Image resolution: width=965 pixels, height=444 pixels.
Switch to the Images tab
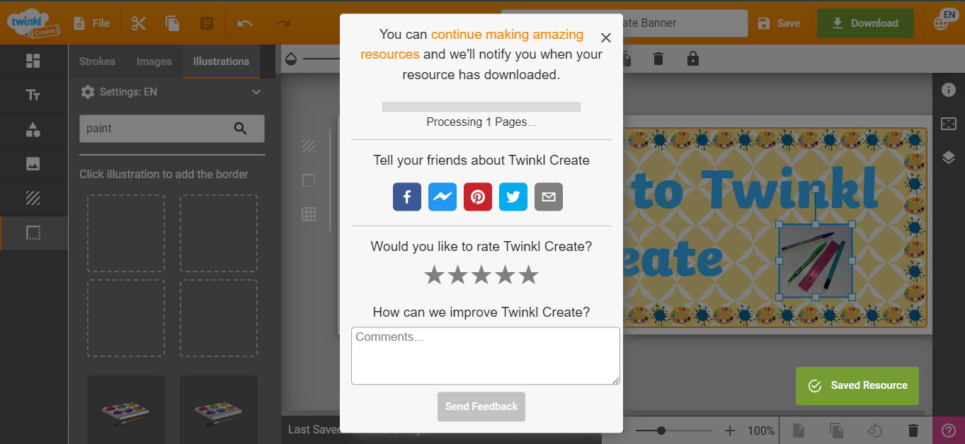[154, 62]
